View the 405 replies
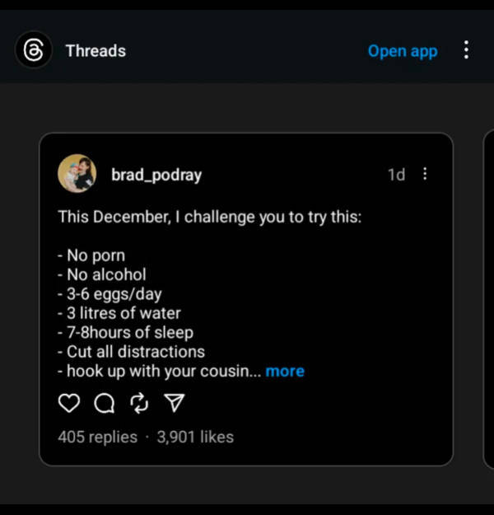 (x=97, y=437)
